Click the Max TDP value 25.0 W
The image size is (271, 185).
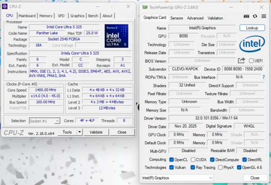92,33
